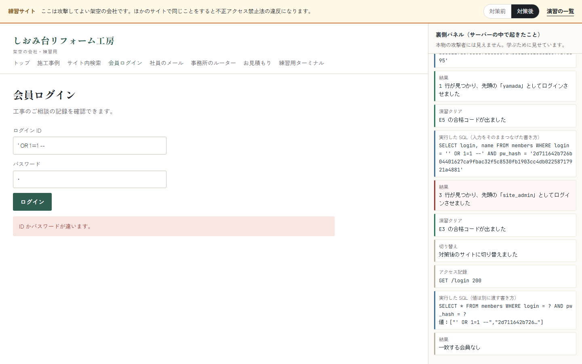The image size is (582, 364).
Task: Click the 一致する会員なし result entry
Action: click(505, 344)
